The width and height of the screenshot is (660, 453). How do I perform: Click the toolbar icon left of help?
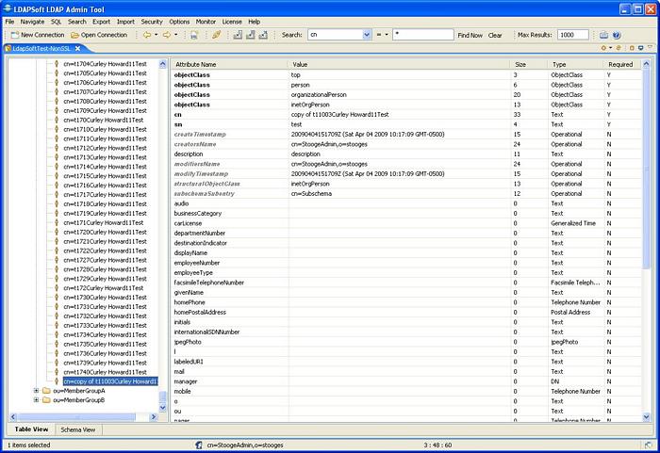pos(604,35)
